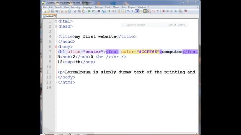
Task: Click the 'center' attribute value on line 7
Action: click(93, 52)
